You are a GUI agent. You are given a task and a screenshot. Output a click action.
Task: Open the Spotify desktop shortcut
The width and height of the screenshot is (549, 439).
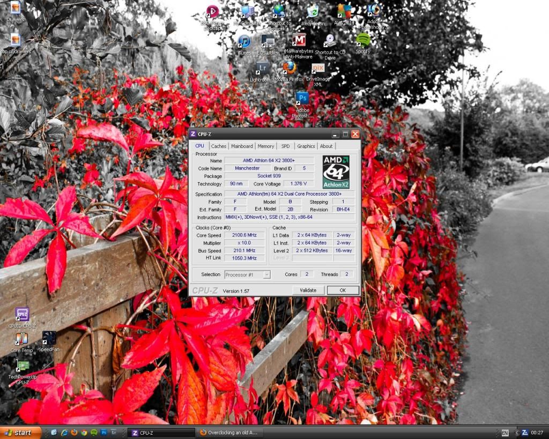click(x=363, y=40)
